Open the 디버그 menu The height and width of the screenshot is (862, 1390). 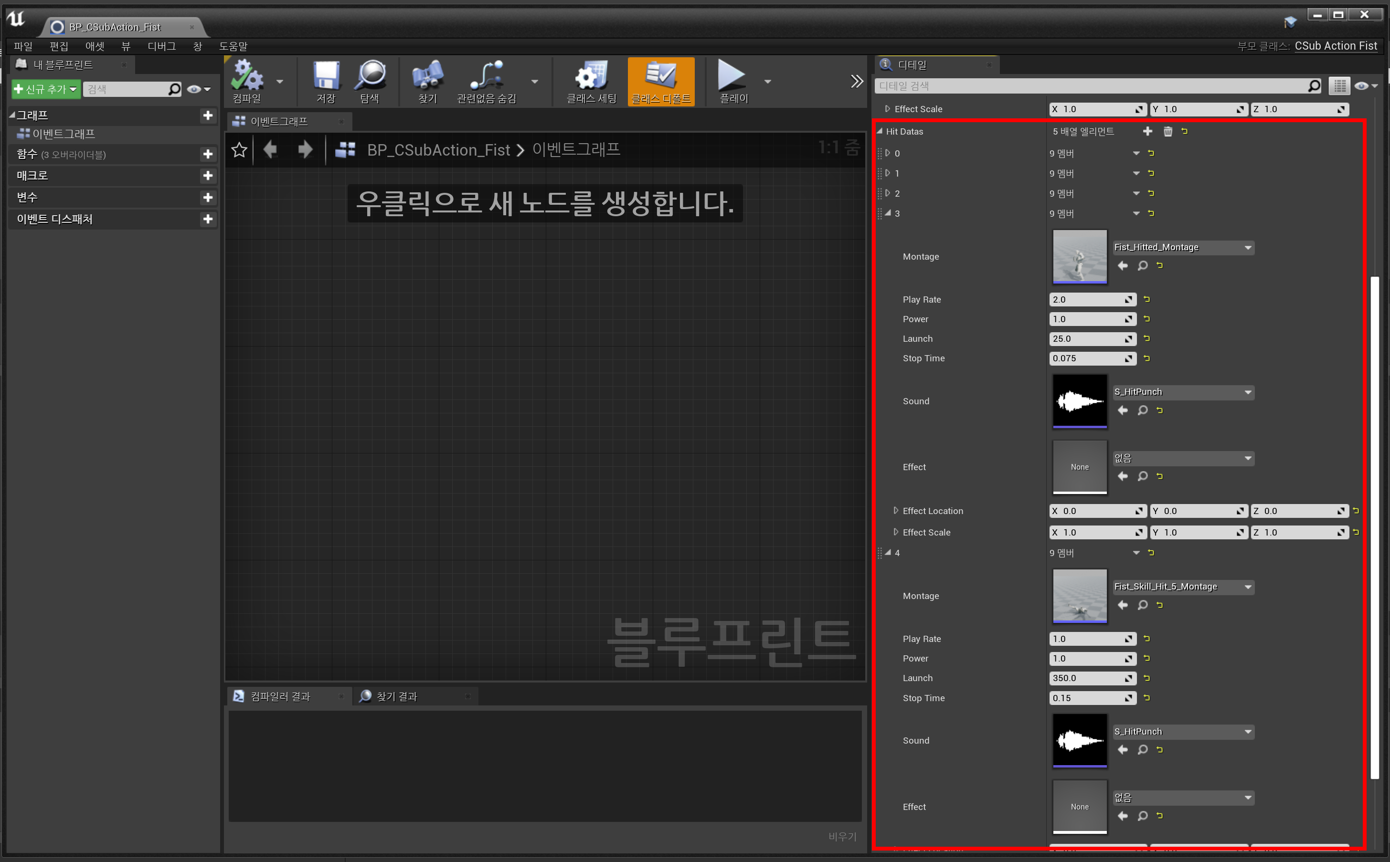point(161,46)
